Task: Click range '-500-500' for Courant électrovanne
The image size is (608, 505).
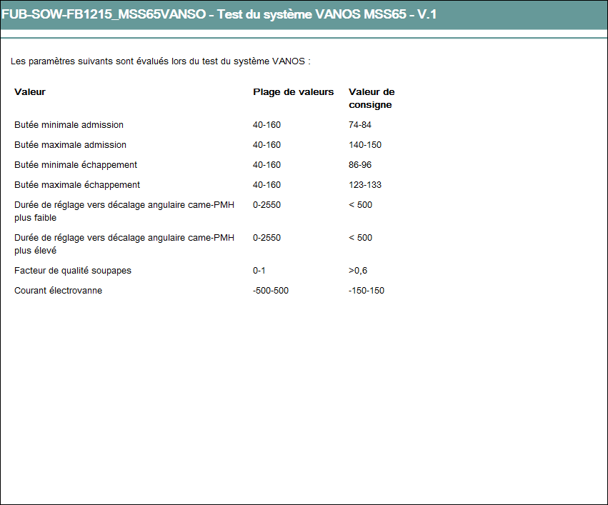Action: (x=271, y=291)
